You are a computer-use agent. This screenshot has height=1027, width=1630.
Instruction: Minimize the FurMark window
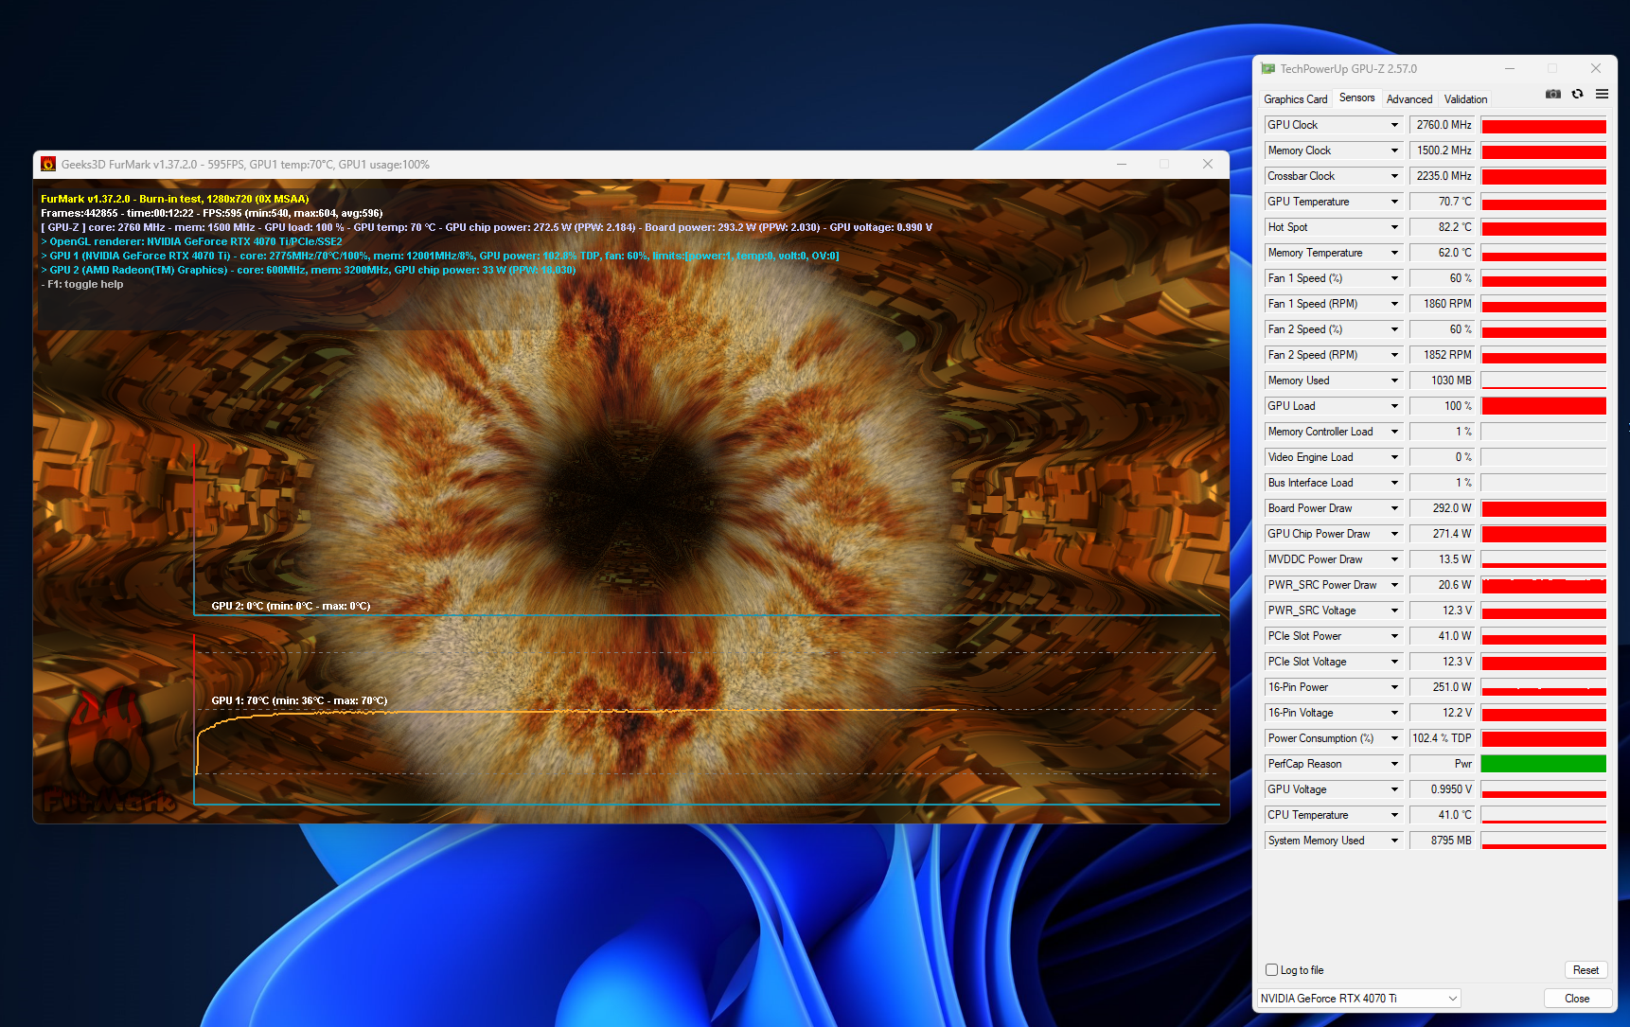point(1122,165)
